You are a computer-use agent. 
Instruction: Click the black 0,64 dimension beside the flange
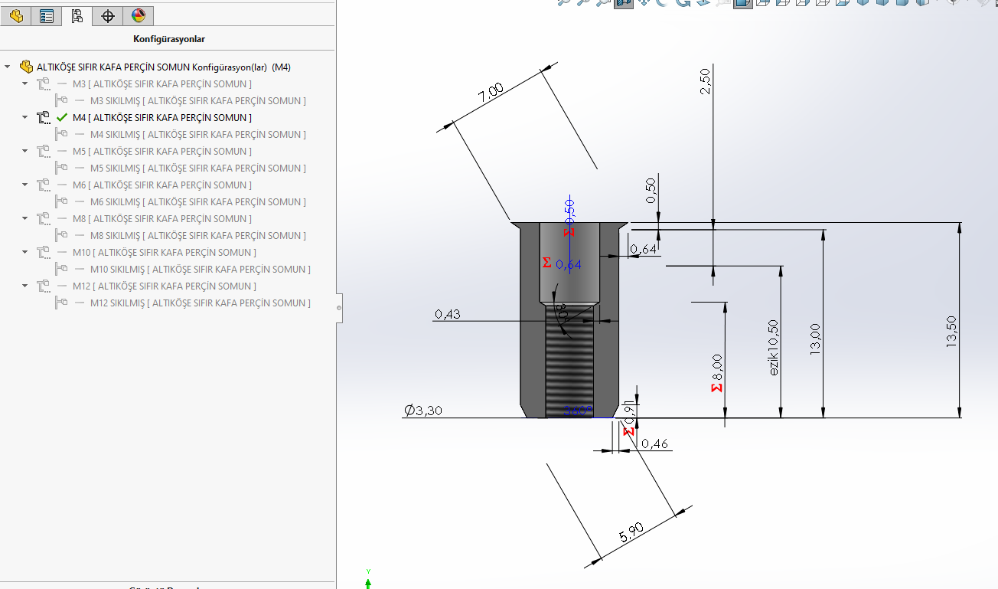644,249
